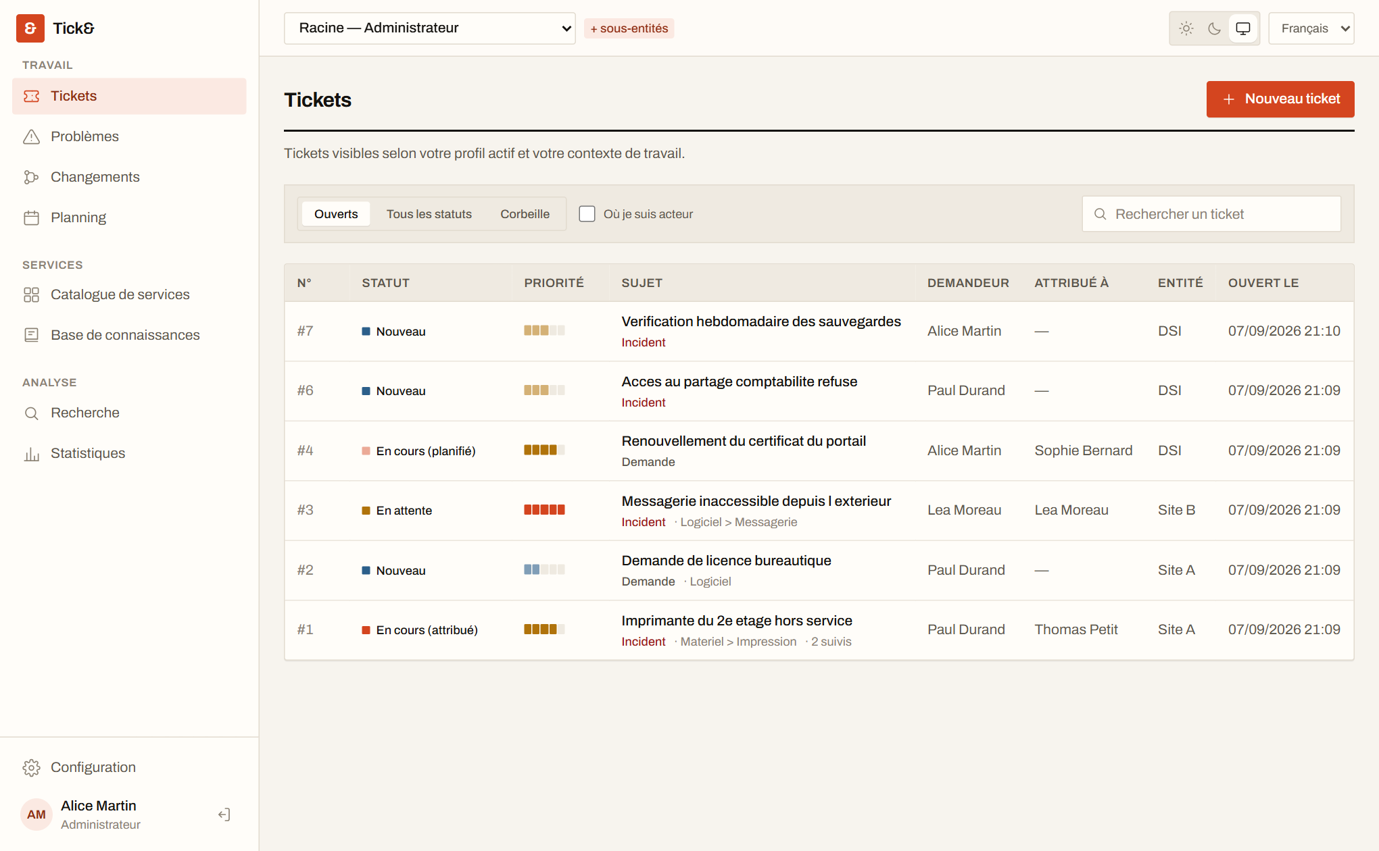The width and height of the screenshot is (1379, 851).
Task: Click 'Sophie Bernard' in the Attribué à column
Action: click(1084, 450)
